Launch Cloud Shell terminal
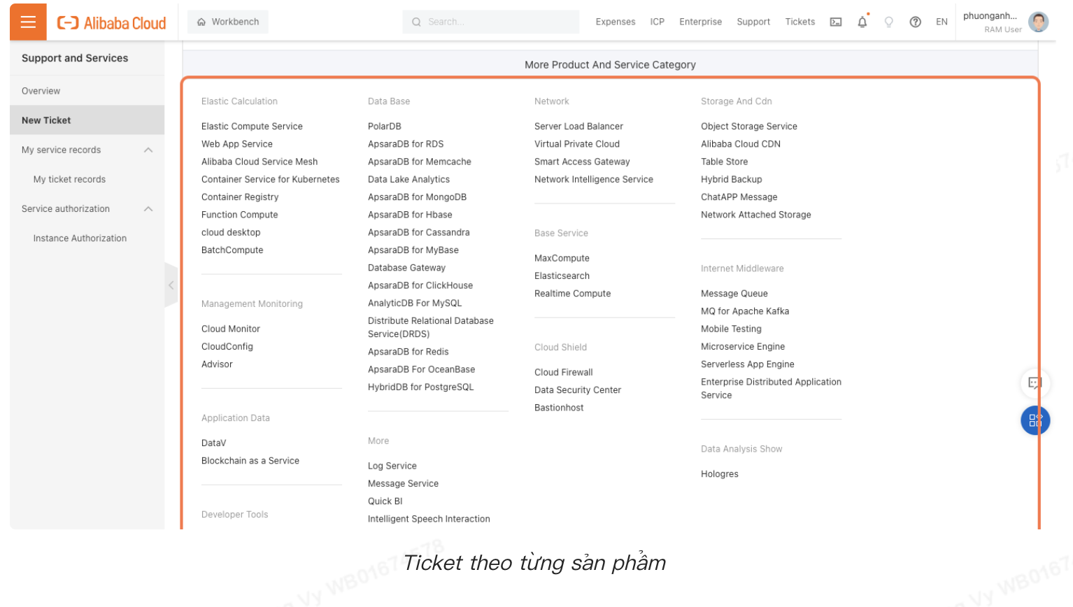1073x607 pixels. (835, 22)
